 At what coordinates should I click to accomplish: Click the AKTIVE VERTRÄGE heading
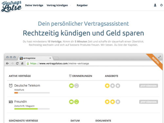pos(20,76)
